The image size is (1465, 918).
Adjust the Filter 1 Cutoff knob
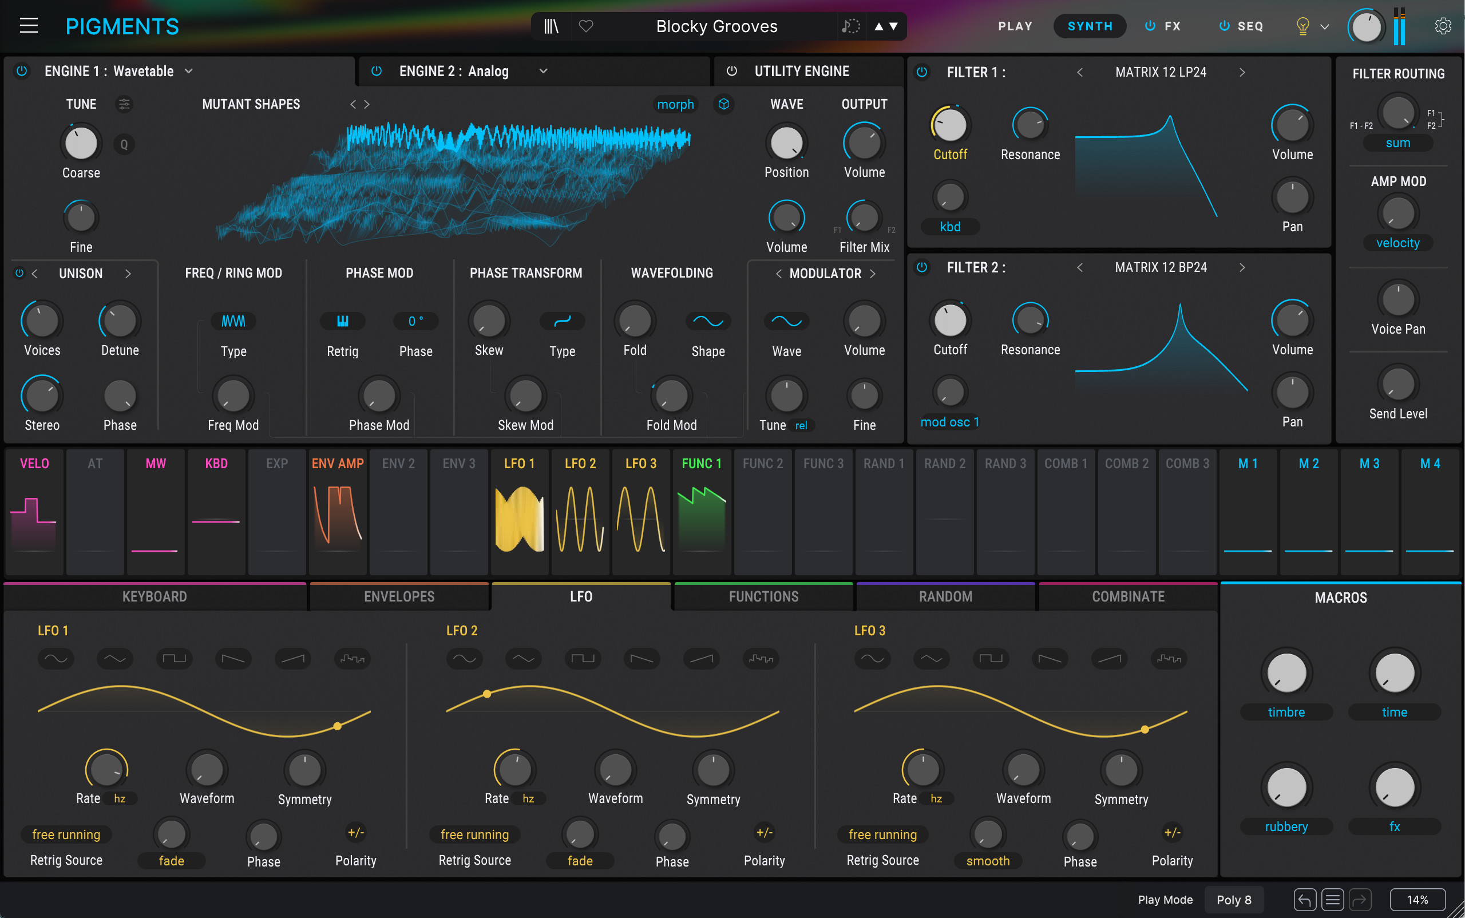[950, 125]
